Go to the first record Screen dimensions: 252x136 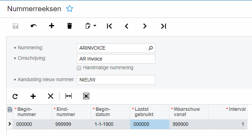coord(109,26)
